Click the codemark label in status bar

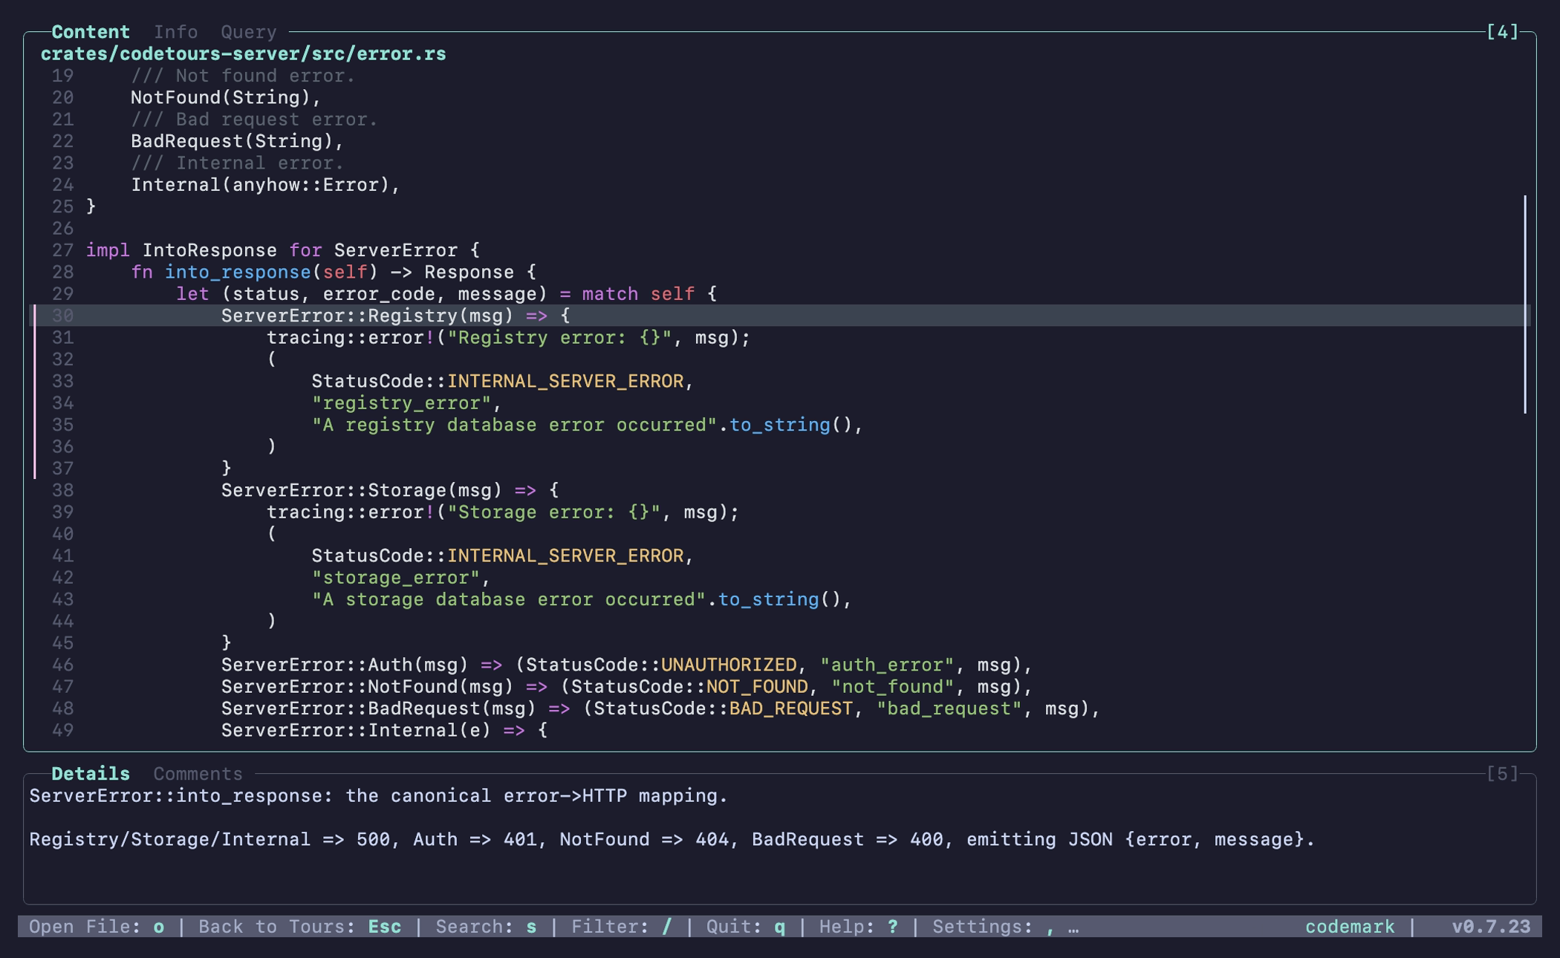tap(1350, 927)
